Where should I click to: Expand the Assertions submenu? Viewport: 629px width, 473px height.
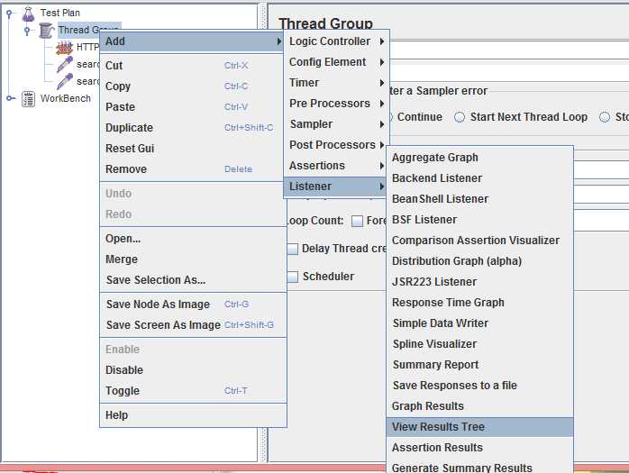pos(336,166)
